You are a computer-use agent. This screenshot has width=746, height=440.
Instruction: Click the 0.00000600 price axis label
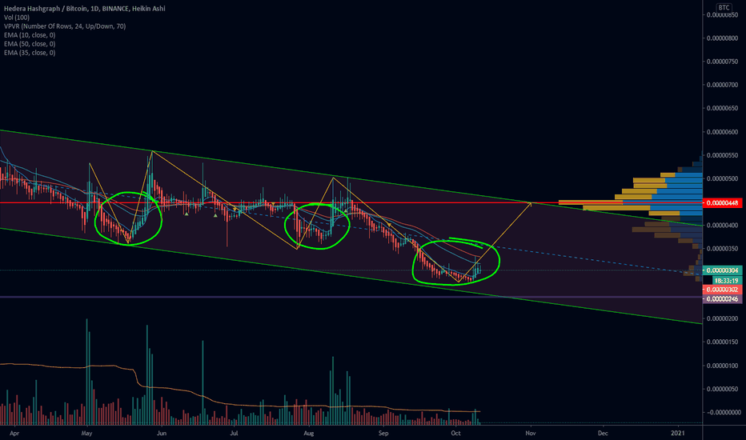click(x=722, y=132)
